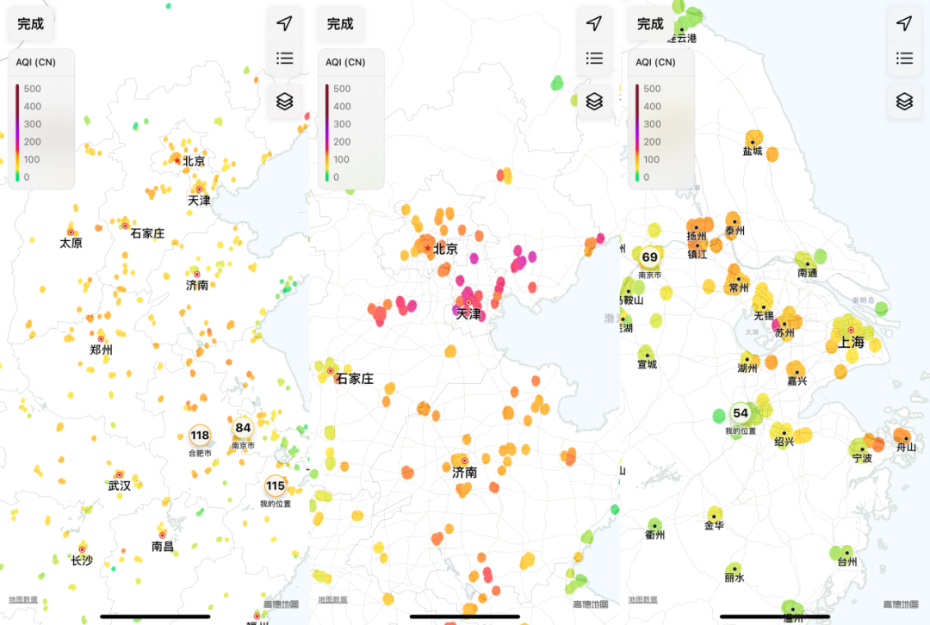The image size is (930, 625).
Task: Tap the 69 AQI marker for 南京市
Action: 649,257
